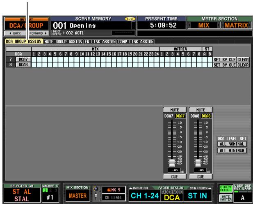Viewport: 253px width, 204px height.
Task: Click the DCA7 name button in row 7
Action: tap(23, 59)
